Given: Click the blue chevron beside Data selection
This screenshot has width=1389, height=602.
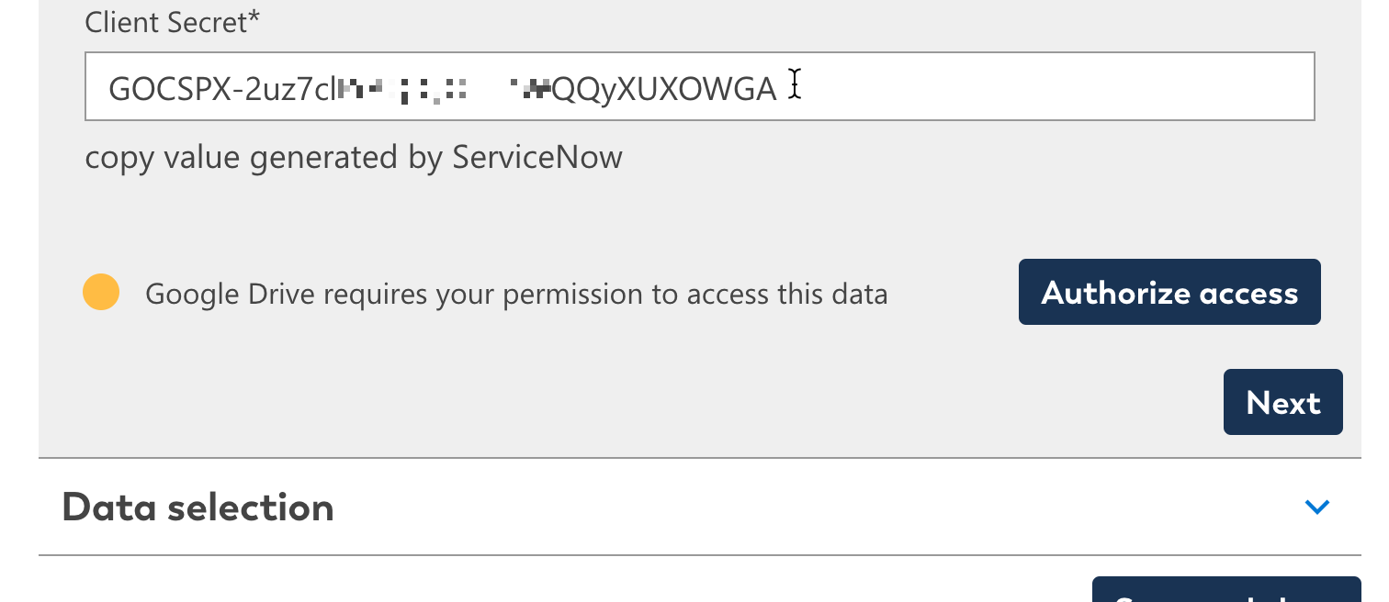Looking at the screenshot, I should pyautogui.click(x=1317, y=506).
